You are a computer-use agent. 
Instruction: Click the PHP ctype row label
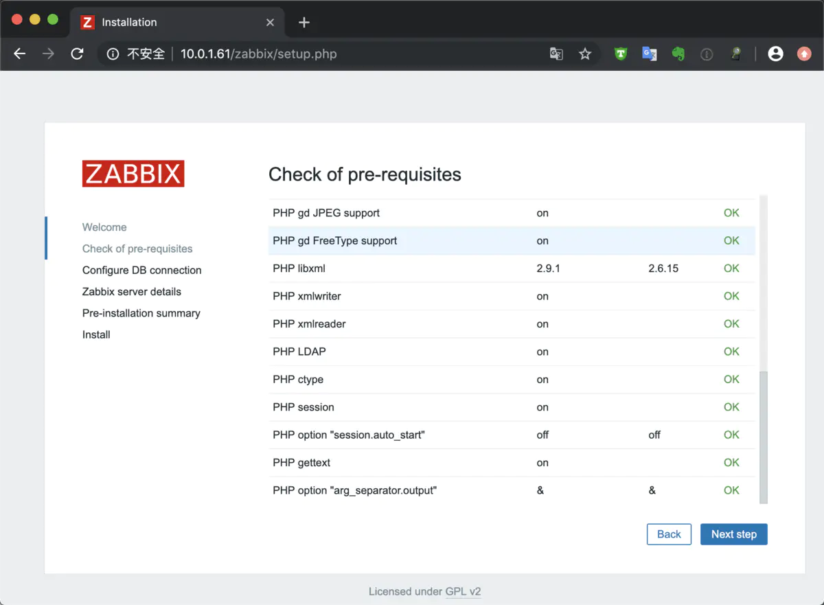[298, 379]
